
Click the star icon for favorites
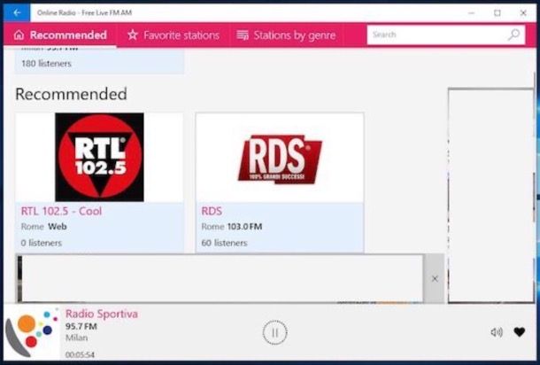[133, 35]
